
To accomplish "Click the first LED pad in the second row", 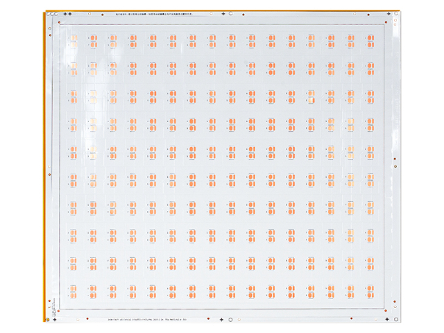I will click(x=92, y=67).
